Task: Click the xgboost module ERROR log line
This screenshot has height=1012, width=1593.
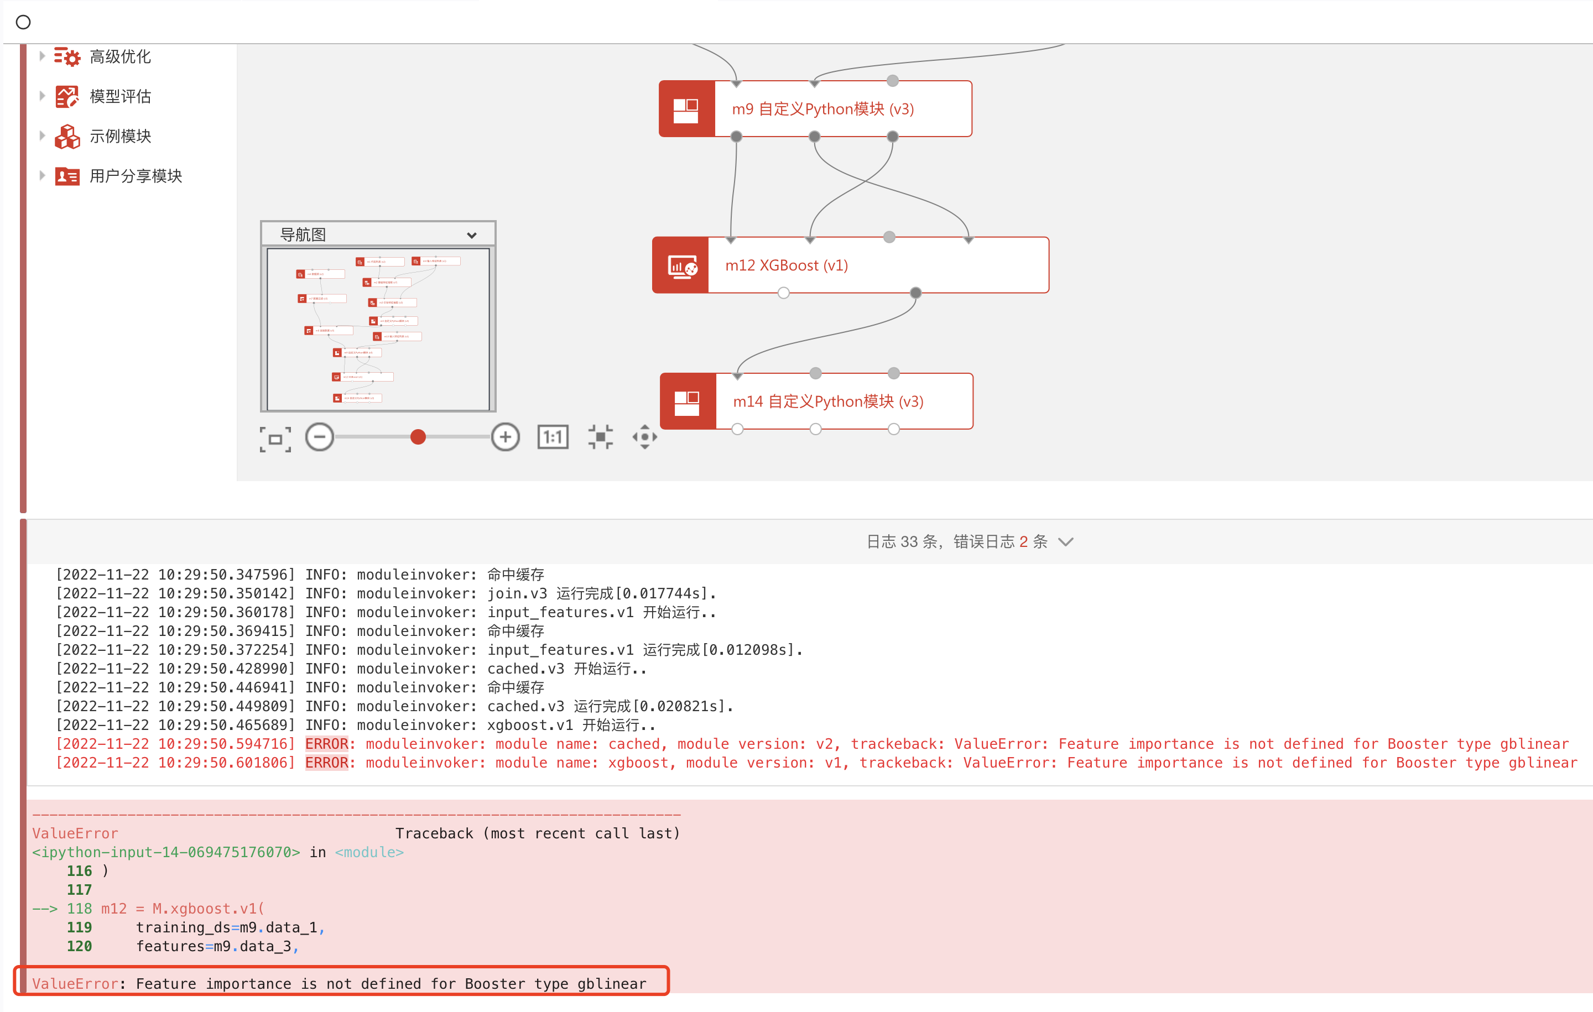Action: [x=816, y=763]
